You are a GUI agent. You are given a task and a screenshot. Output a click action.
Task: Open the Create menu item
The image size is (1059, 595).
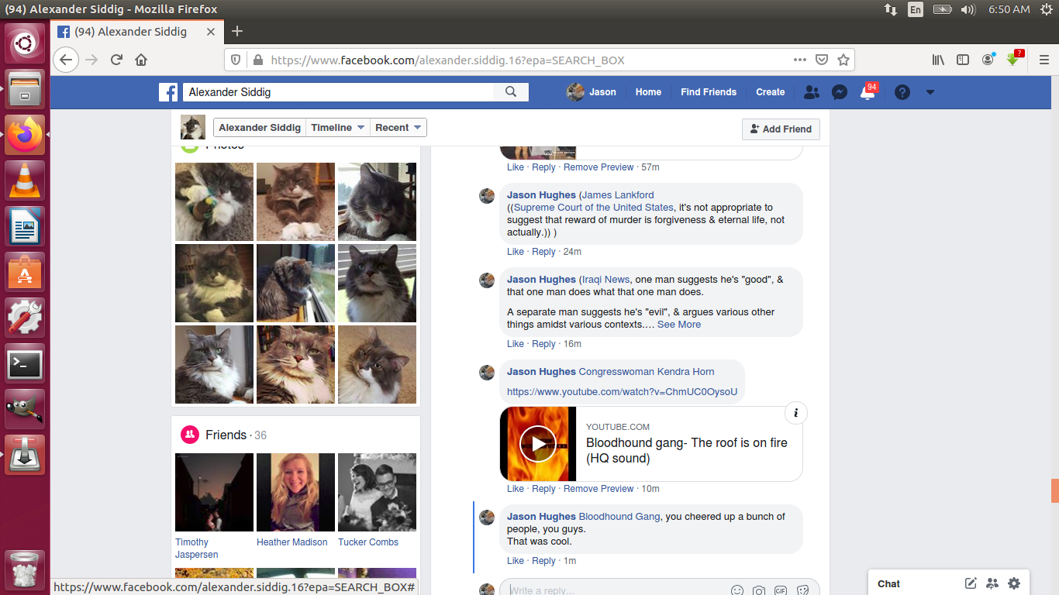coord(771,92)
